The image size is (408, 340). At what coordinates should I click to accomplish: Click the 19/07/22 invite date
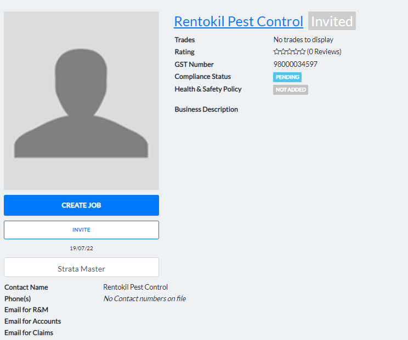click(81, 249)
